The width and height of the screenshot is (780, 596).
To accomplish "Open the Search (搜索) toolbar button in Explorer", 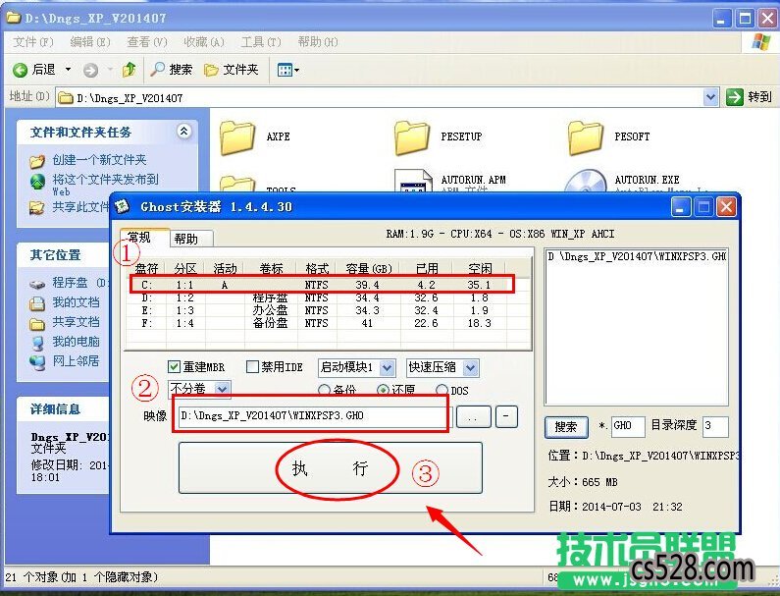I will point(171,70).
